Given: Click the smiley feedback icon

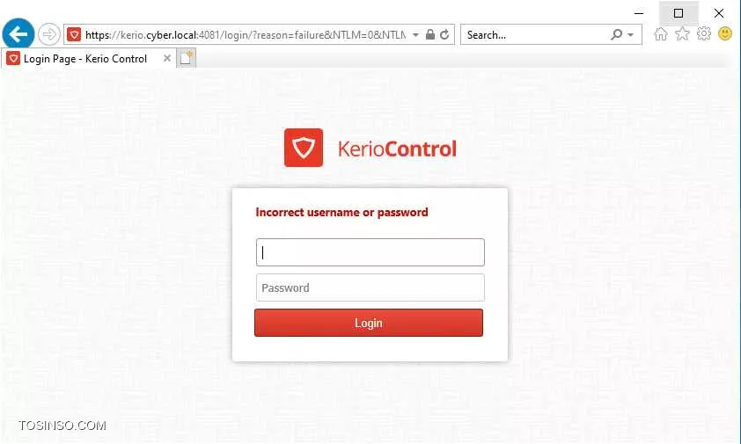Looking at the screenshot, I should (x=725, y=33).
